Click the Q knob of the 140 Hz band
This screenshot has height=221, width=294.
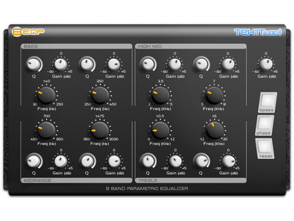tap(34, 64)
